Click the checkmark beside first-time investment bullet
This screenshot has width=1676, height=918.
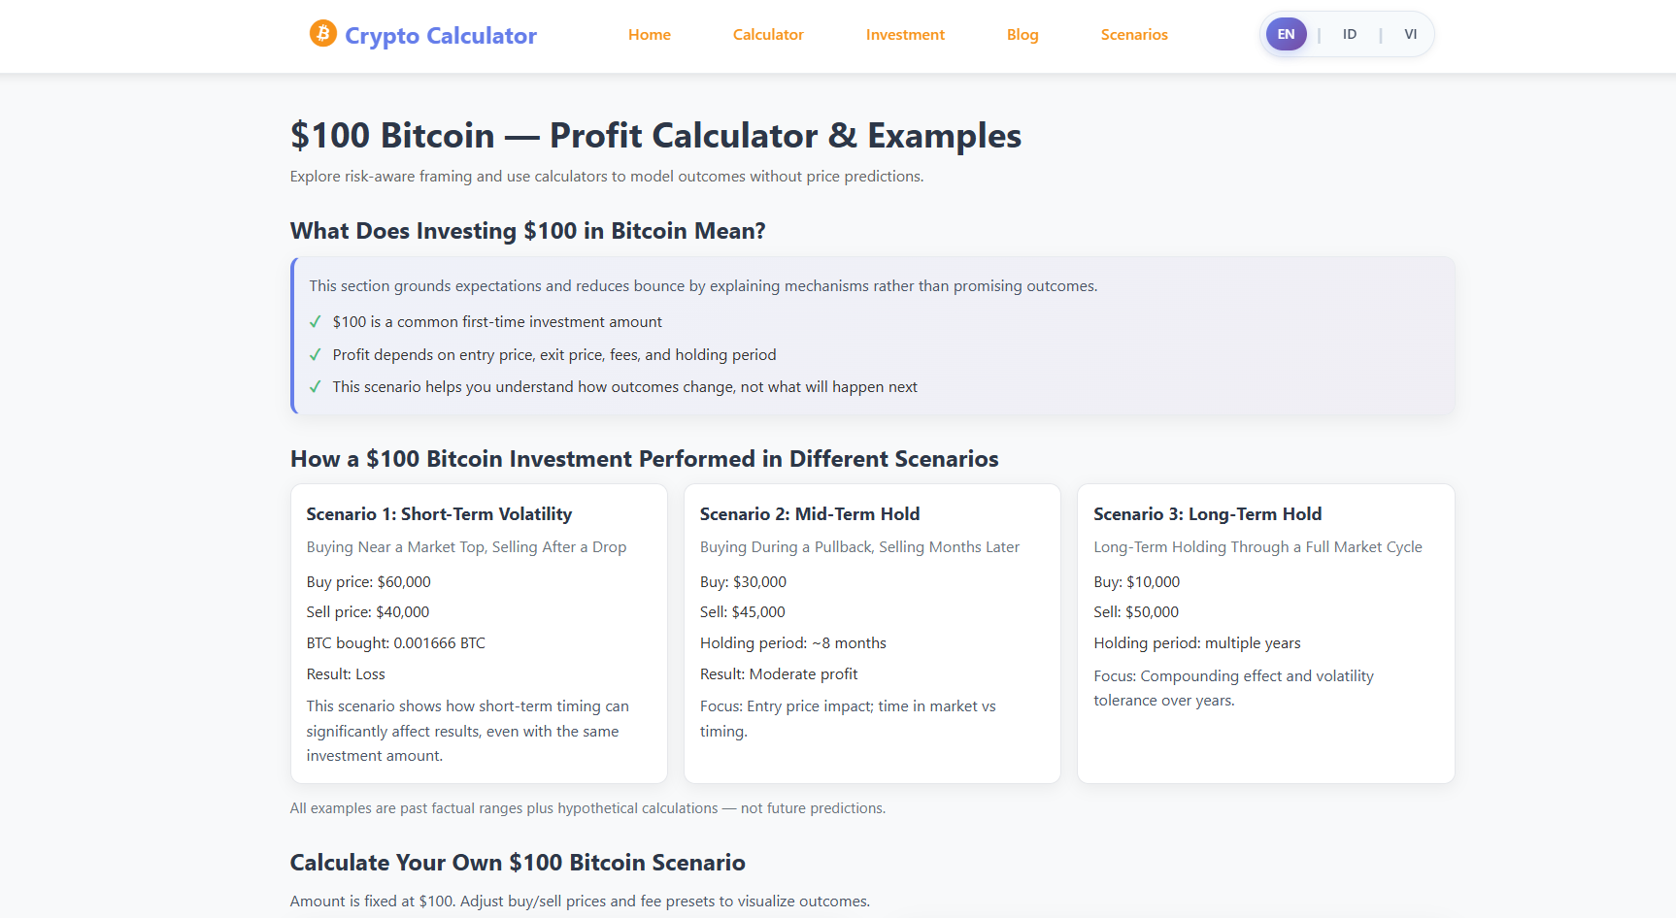click(x=316, y=321)
